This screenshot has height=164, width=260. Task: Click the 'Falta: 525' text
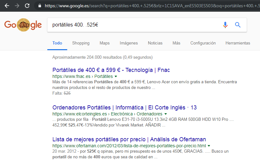(62, 93)
